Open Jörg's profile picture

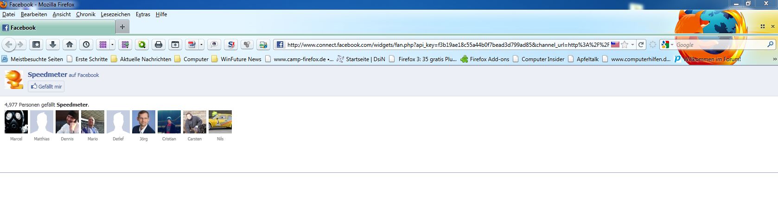(x=144, y=122)
